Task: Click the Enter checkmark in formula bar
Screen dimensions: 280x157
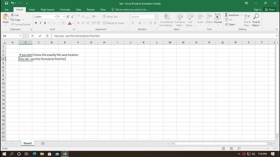Action: 40,36
